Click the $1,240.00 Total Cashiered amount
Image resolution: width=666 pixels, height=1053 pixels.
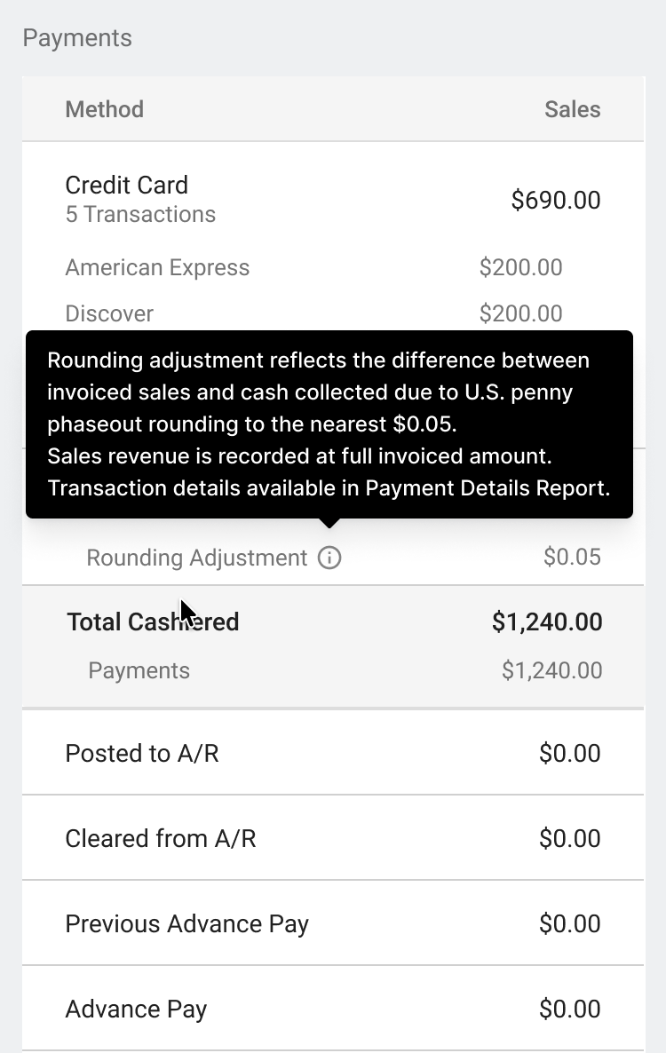click(x=546, y=622)
